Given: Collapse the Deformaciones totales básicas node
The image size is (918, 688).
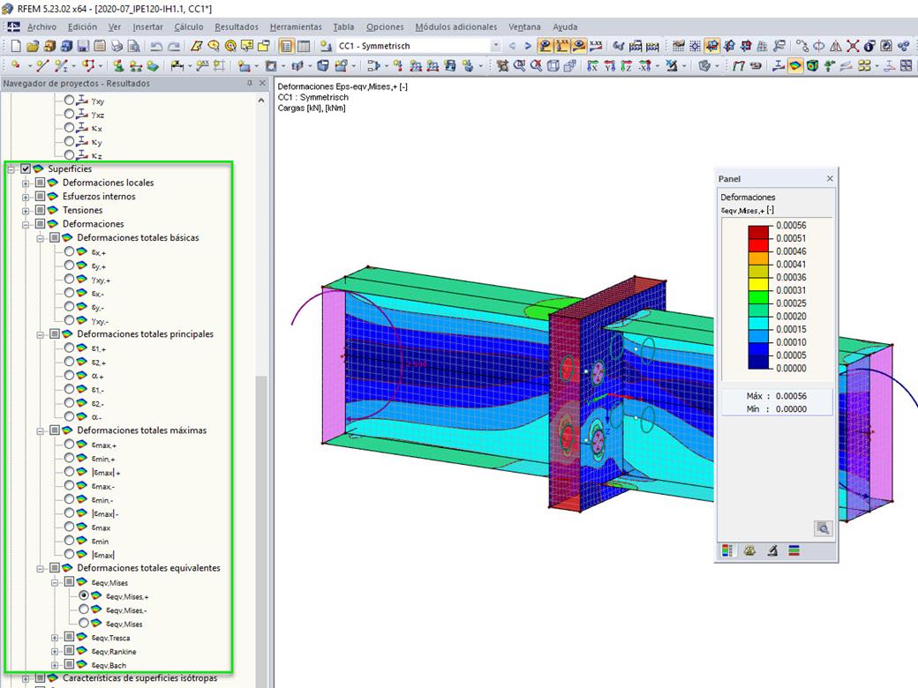Looking at the screenshot, I should click(x=41, y=238).
